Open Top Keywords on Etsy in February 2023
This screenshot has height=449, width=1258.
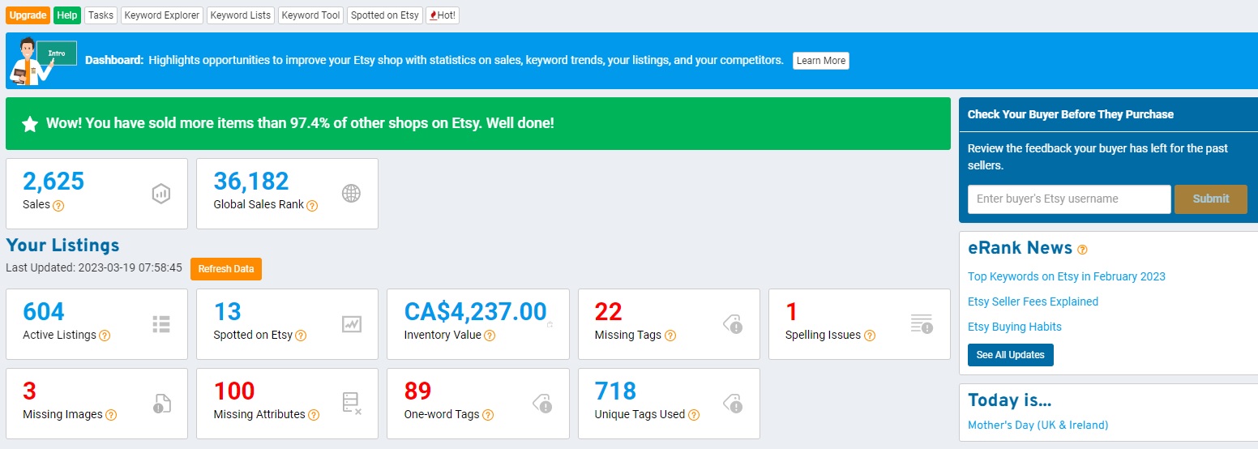tap(1067, 276)
